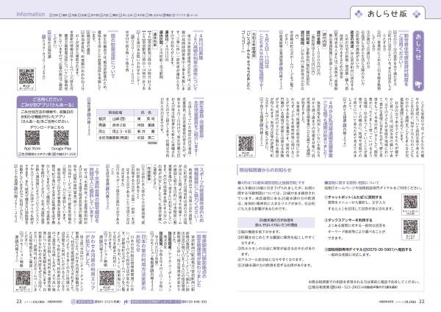Click the 0570-00-5901 dial number
Image resolution: width=441 pixels, height=312 pixels.
tap(379, 249)
